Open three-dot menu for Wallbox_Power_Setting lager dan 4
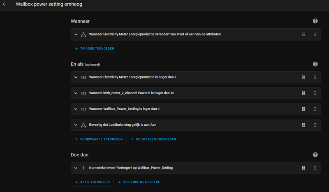329x192 pixels. click(x=315, y=109)
